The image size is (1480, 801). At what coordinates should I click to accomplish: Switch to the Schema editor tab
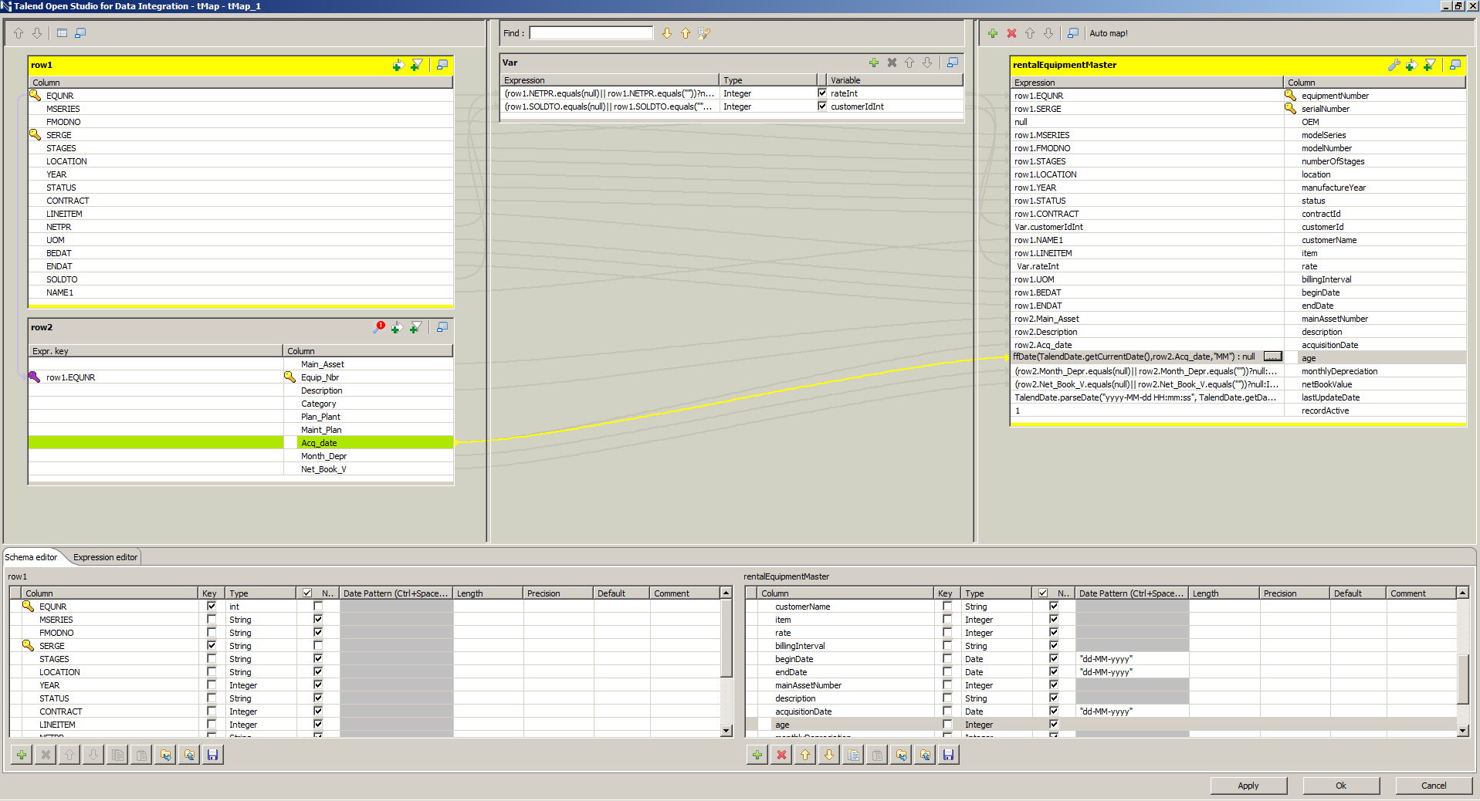32,557
